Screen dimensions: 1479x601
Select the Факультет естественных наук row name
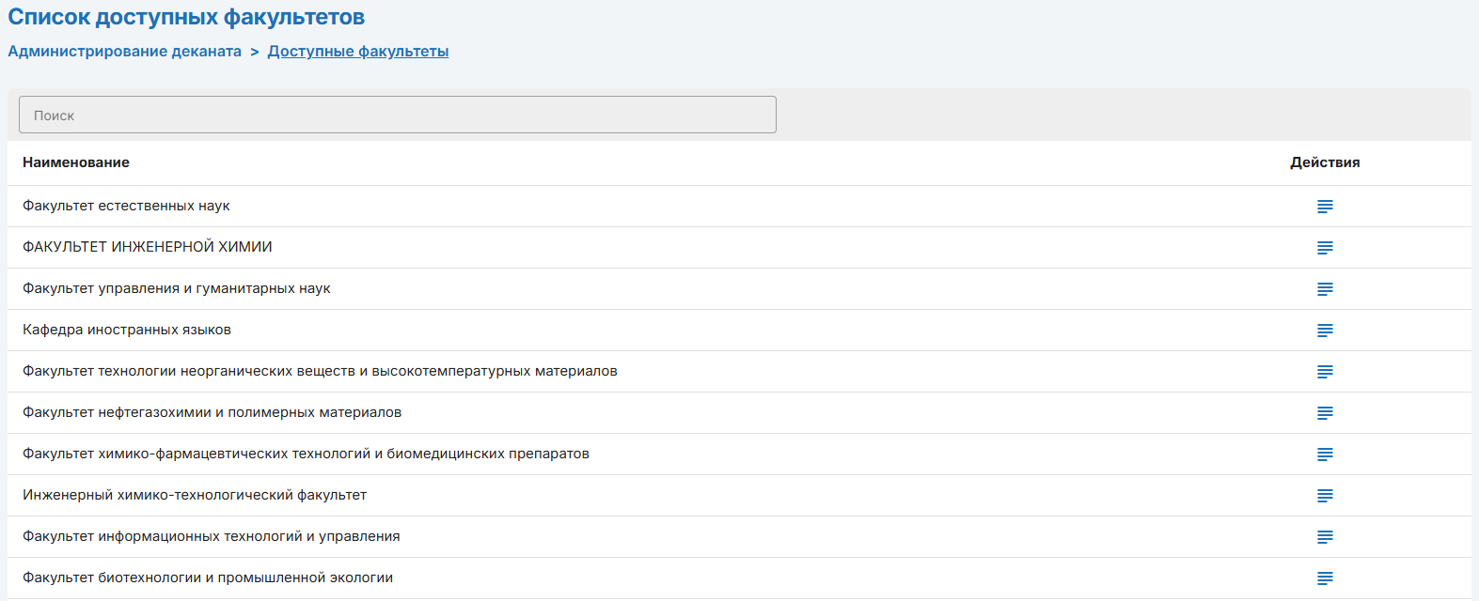click(126, 206)
